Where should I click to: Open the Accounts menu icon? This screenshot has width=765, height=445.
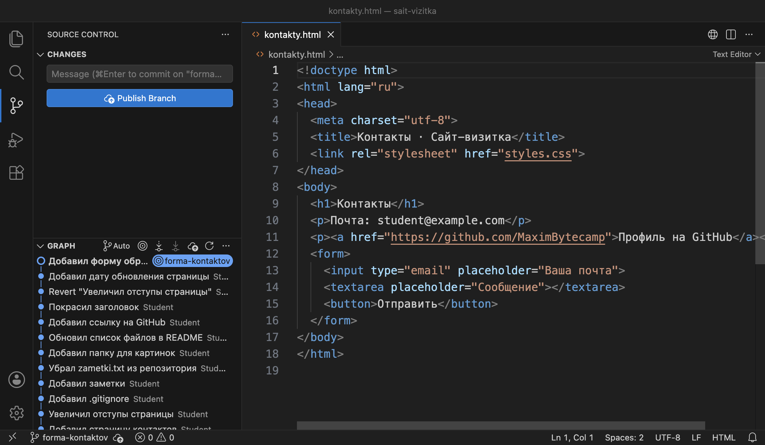[16, 379]
